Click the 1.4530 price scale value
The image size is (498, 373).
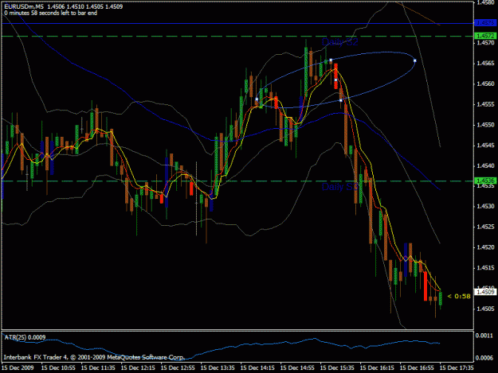[x=486, y=206]
